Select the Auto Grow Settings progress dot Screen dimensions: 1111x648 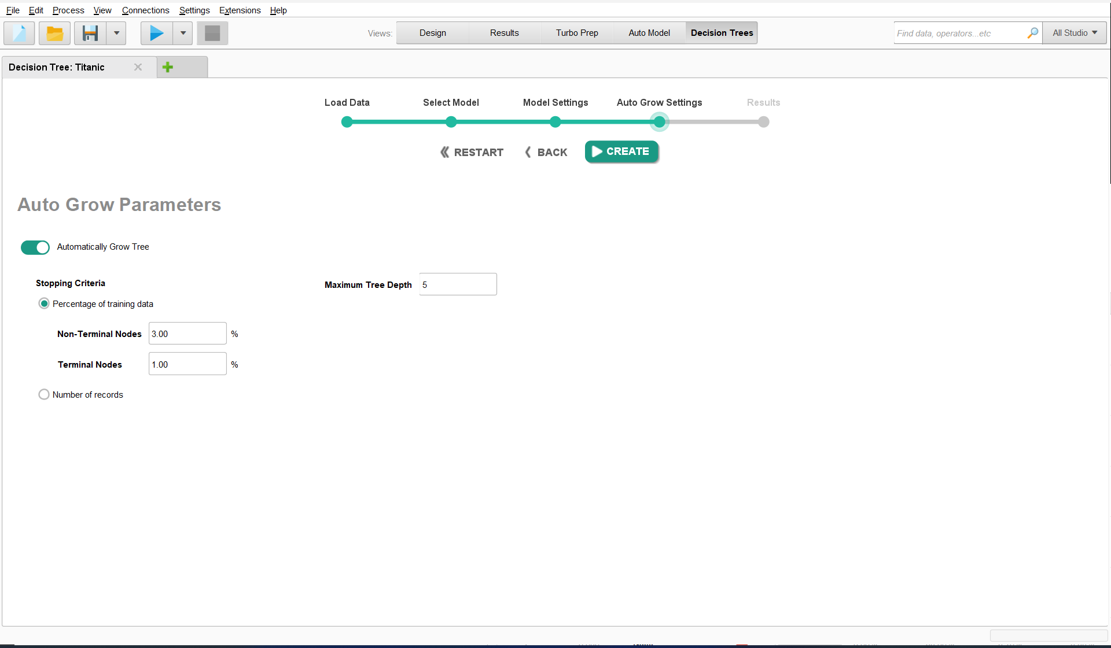(x=659, y=122)
